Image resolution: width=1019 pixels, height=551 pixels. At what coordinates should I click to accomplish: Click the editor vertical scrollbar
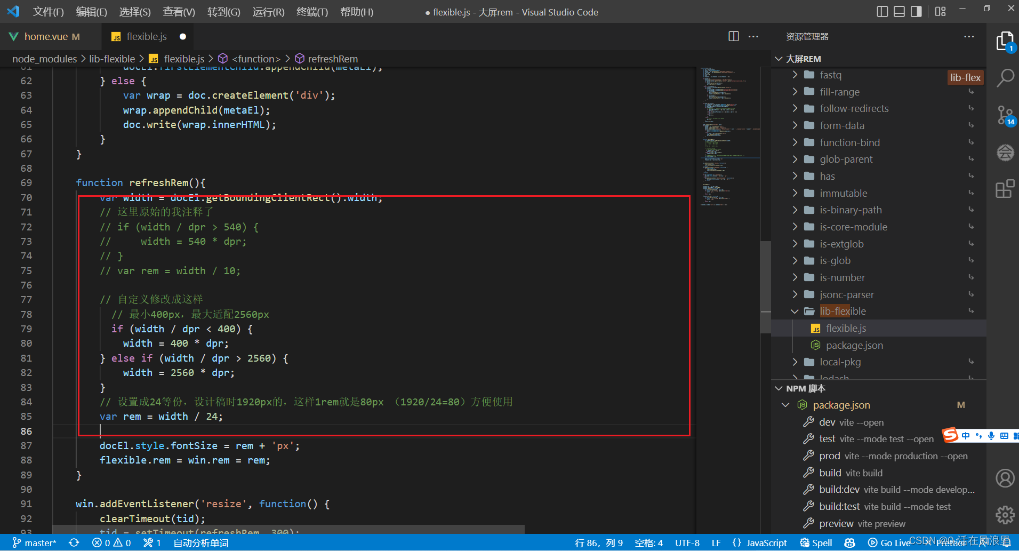766,287
